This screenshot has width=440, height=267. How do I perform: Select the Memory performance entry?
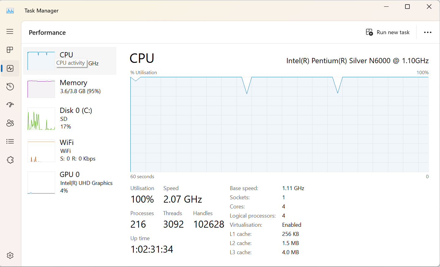[x=73, y=86]
